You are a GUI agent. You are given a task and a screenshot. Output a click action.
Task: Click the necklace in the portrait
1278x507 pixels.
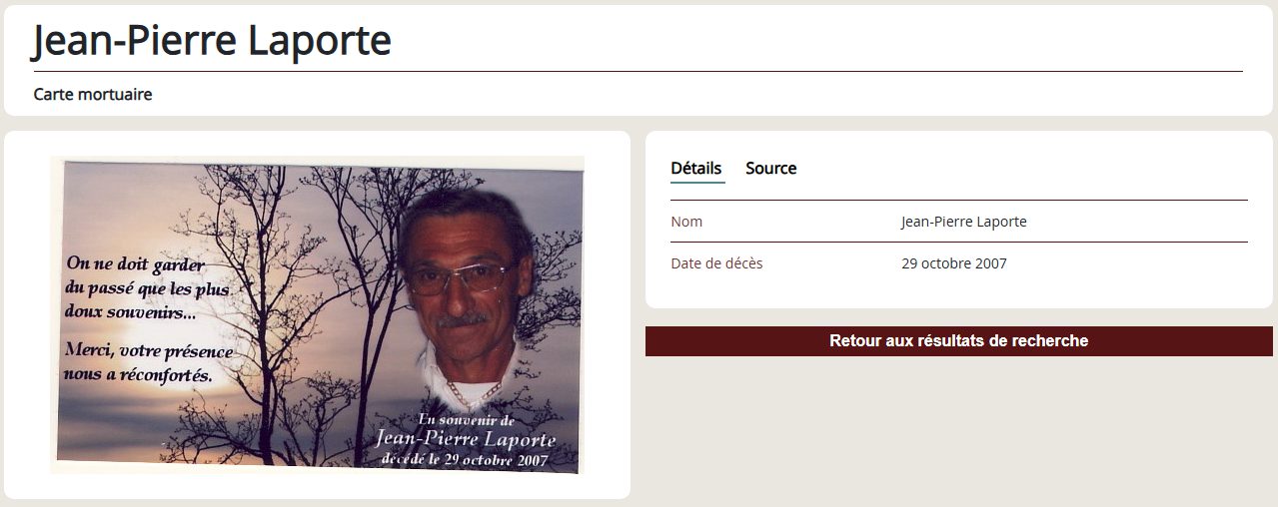tap(474, 391)
